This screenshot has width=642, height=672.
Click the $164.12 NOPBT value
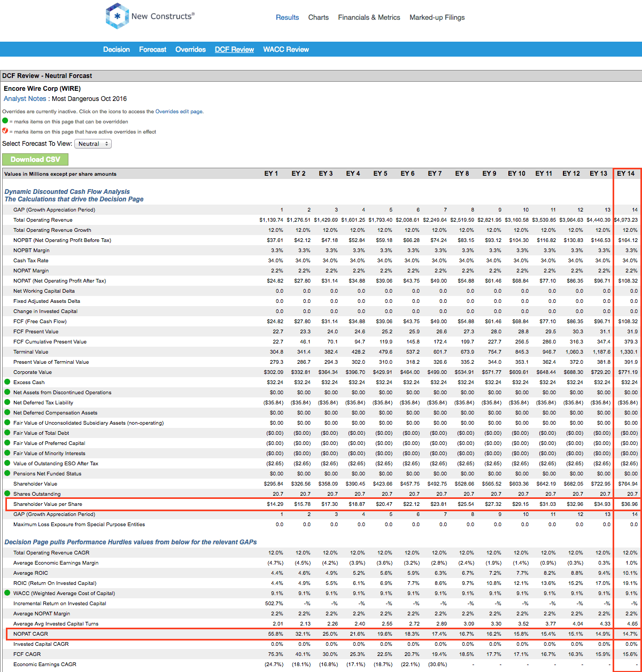628,240
